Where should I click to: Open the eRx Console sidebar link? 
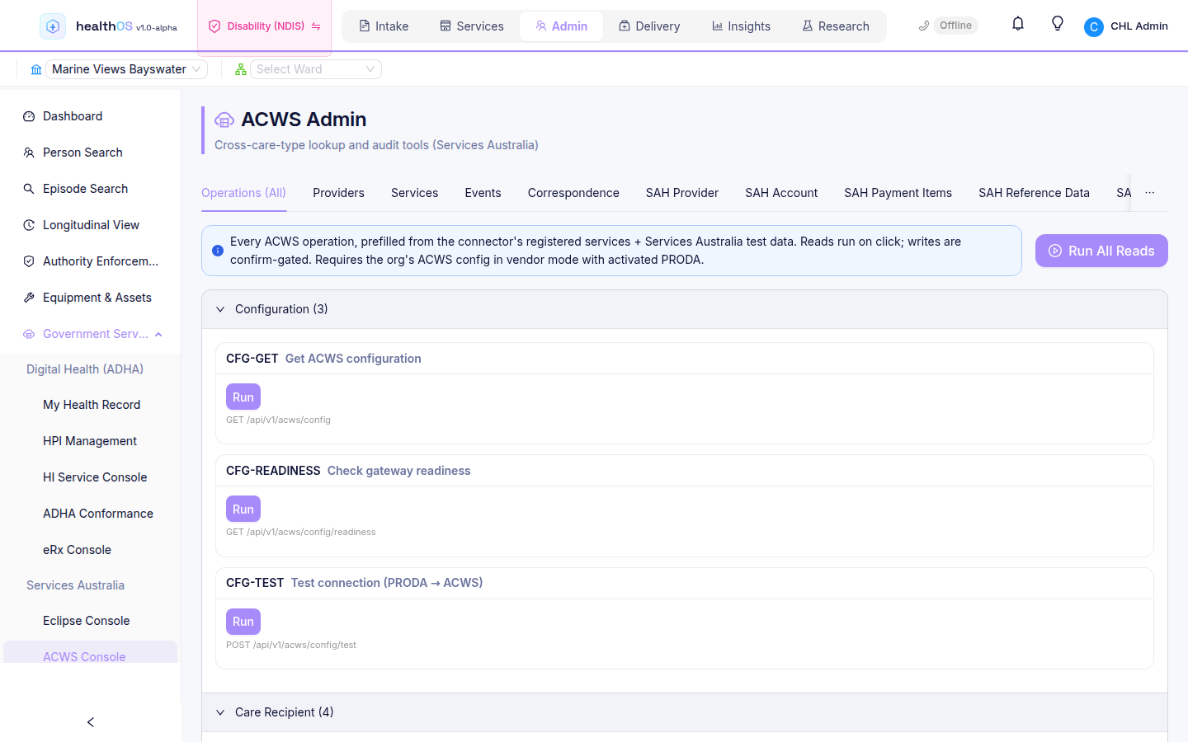coord(91,550)
